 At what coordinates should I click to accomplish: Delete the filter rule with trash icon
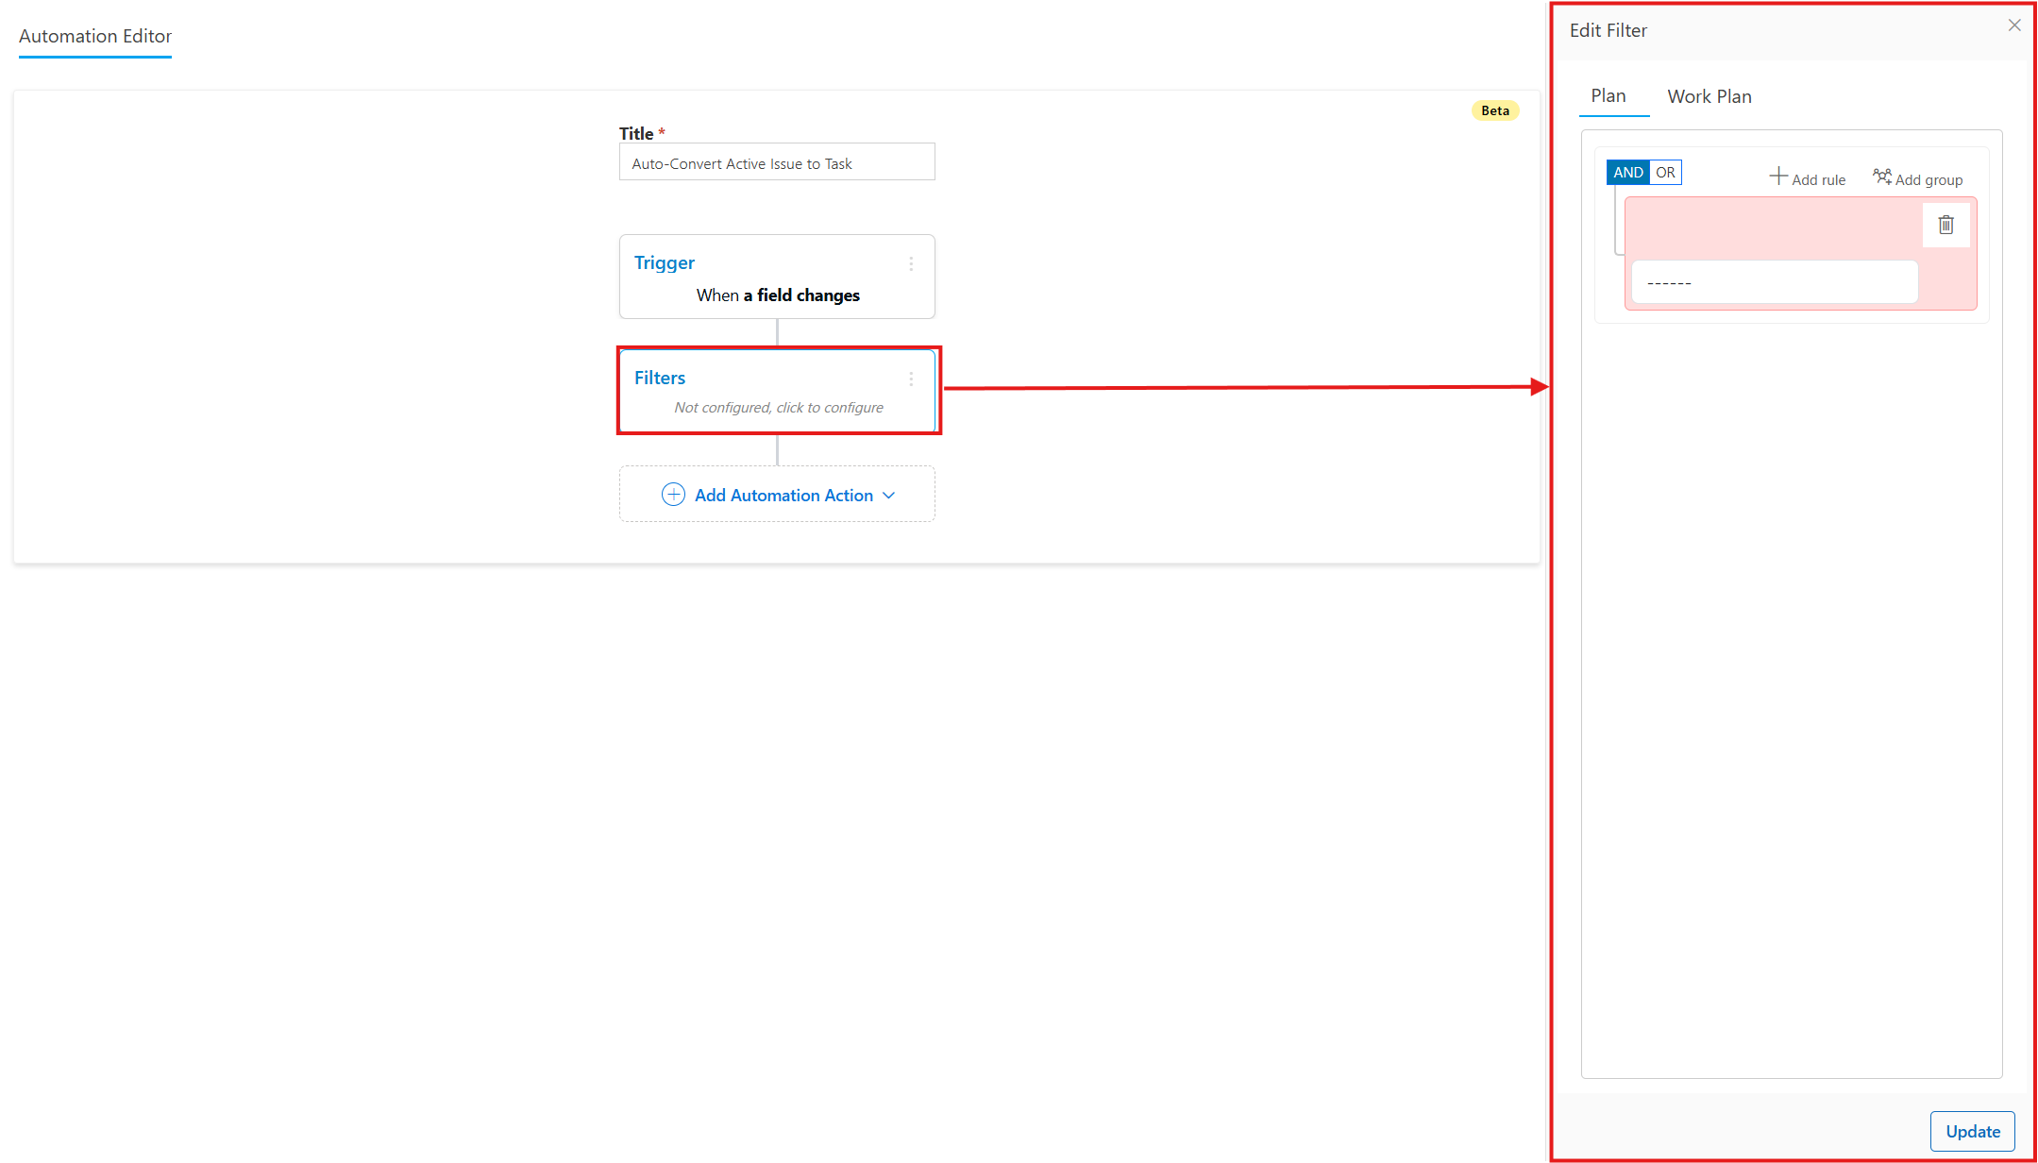pyautogui.click(x=1945, y=225)
